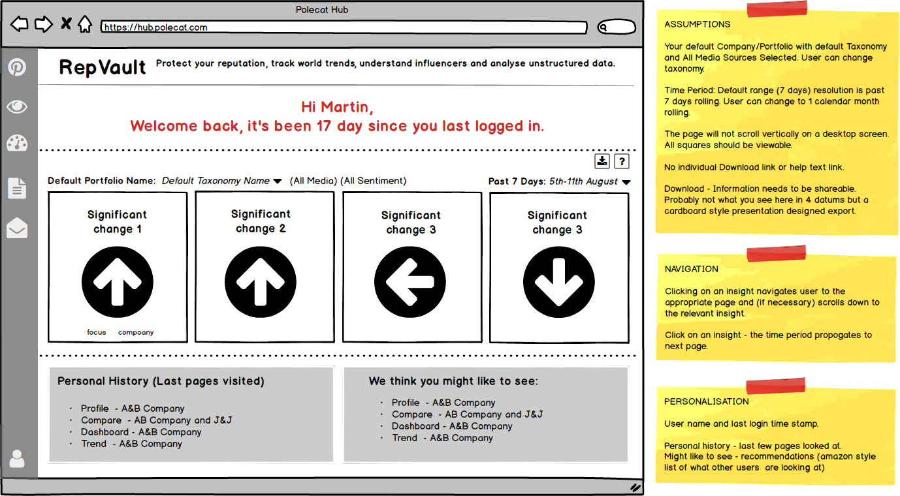900x496 pixels.
Task: Click the magnifier search icon beside the address bar
Action: [603, 27]
